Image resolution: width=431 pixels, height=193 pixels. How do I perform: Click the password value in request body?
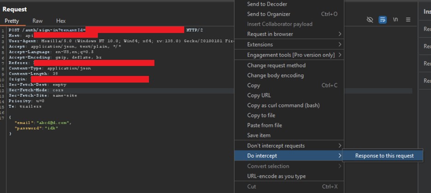point(51,128)
